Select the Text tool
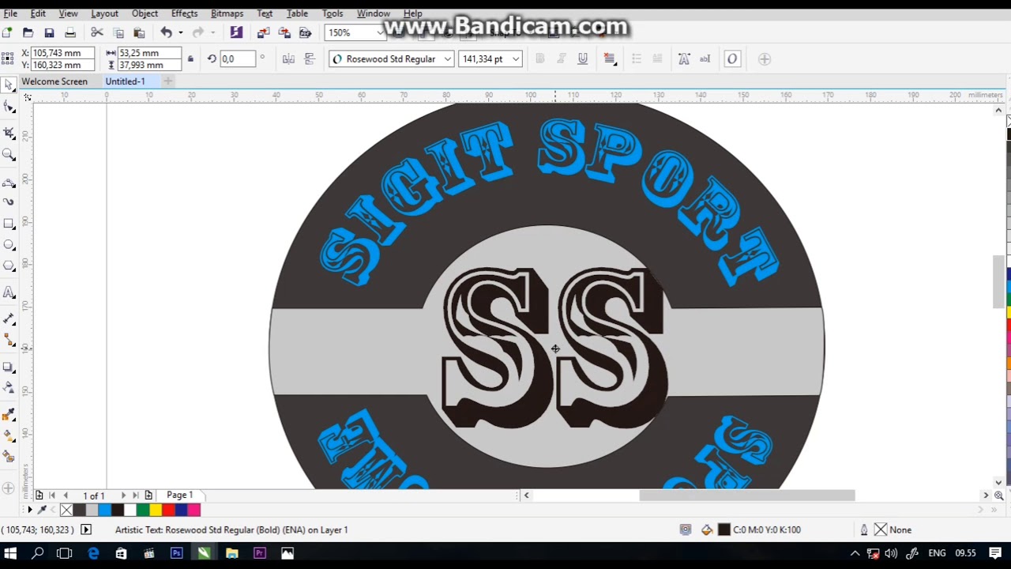This screenshot has height=569, width=1011. pyautogui.click(x=9, y=293)
